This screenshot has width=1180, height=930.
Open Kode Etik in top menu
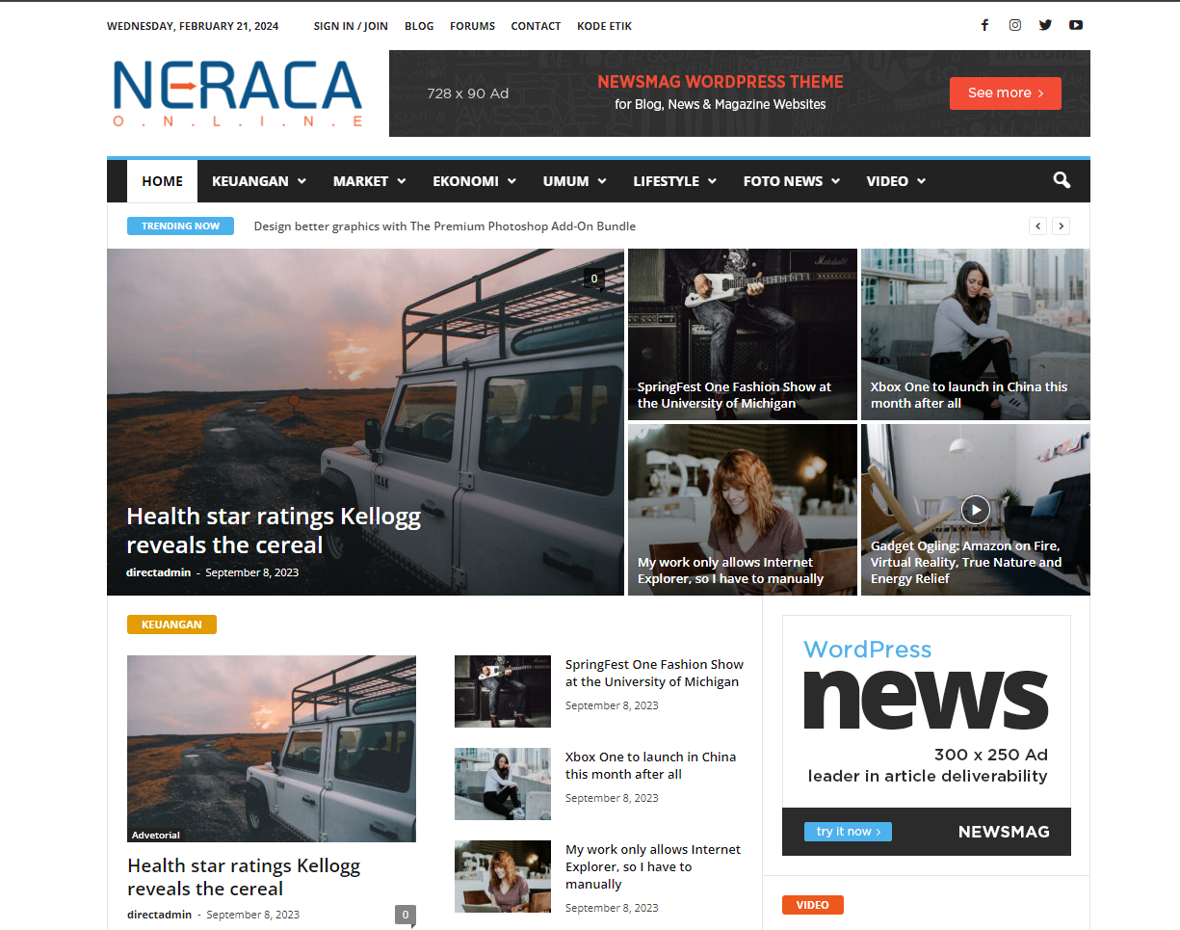click(x=604, y=26)
